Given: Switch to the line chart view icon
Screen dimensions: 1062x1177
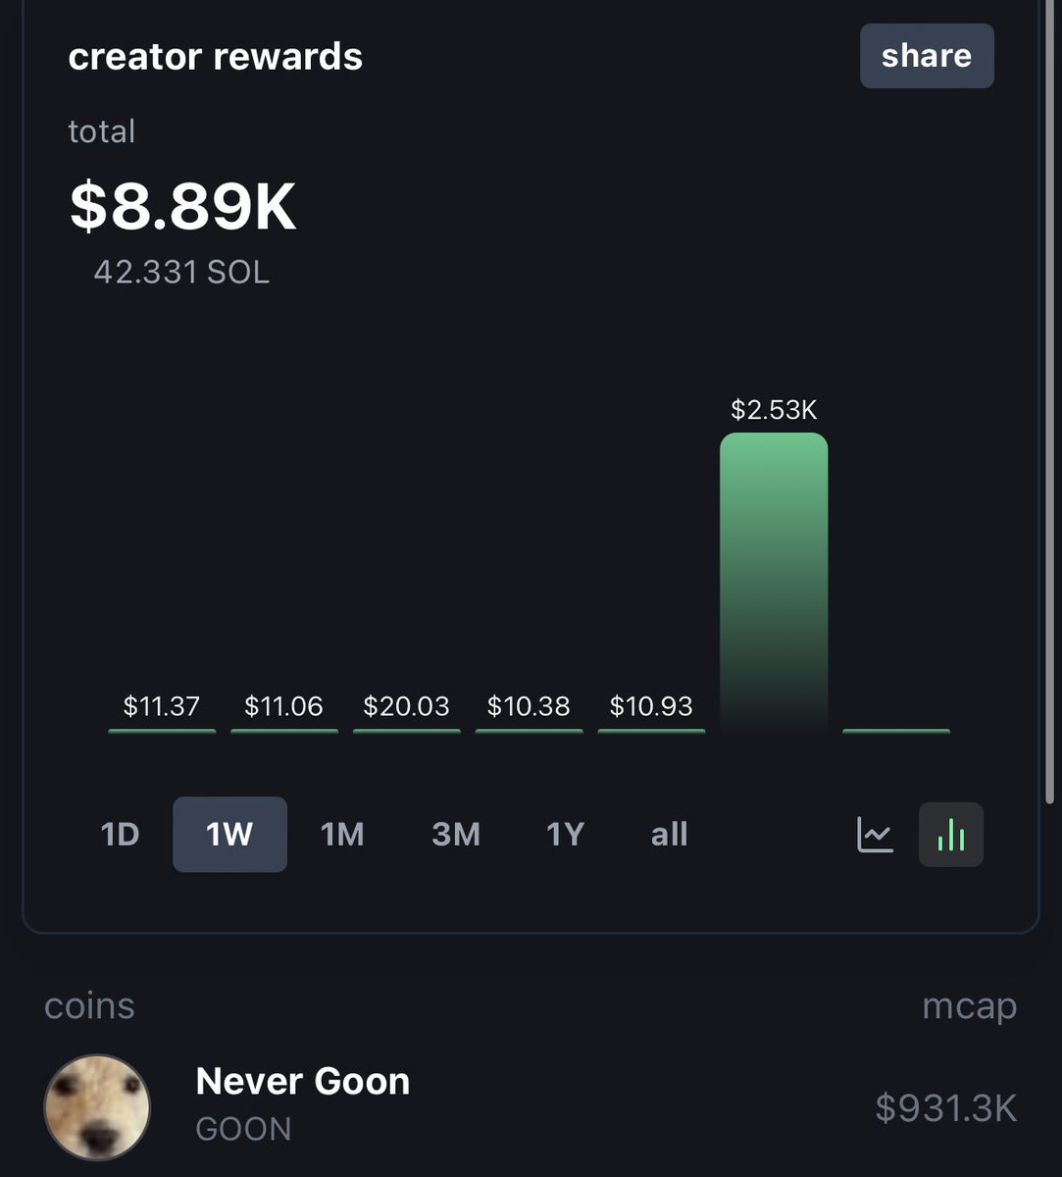Looking at the screenshot, I should pyautogui.click(x=875, y=835).
